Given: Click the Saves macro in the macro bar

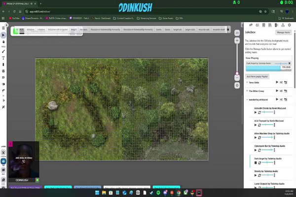Looking at the screenshot, I should pos(158,30).
